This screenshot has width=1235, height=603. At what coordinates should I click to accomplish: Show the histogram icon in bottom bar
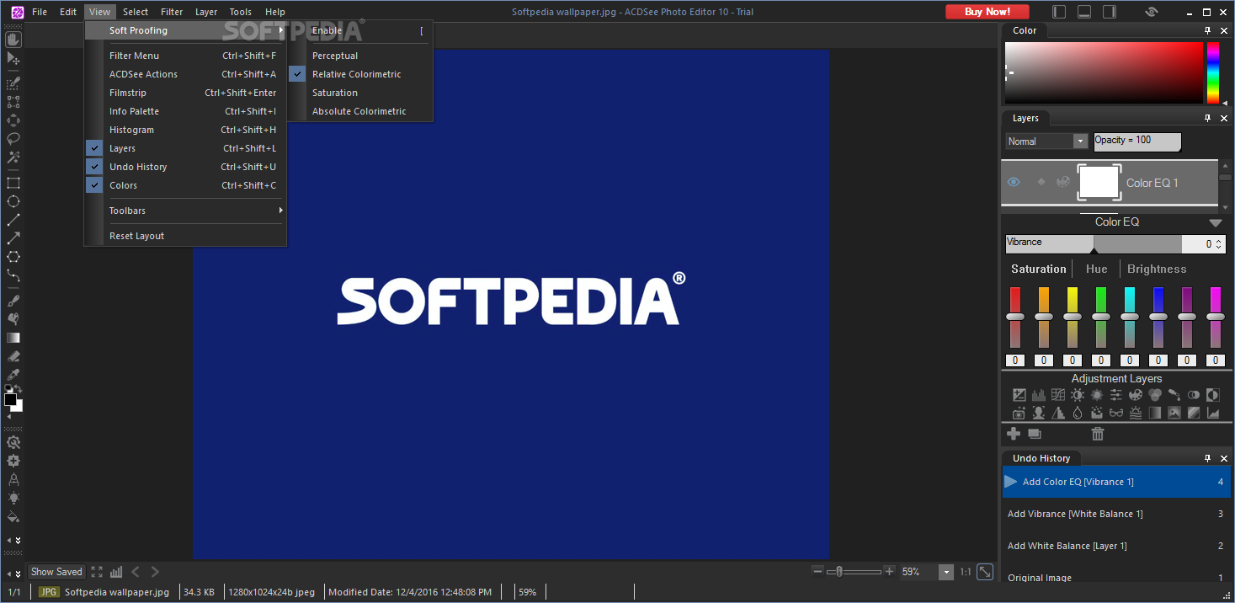116,572
